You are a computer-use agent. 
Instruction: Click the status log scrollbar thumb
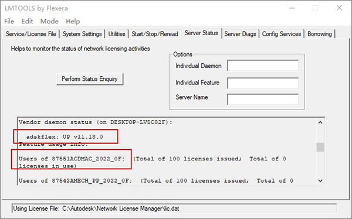click(320, 148)
